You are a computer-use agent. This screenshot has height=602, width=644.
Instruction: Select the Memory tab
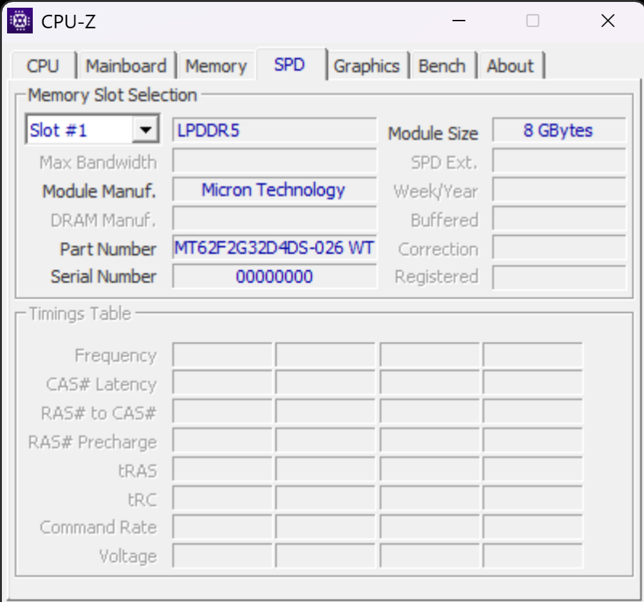click(216, 66)
